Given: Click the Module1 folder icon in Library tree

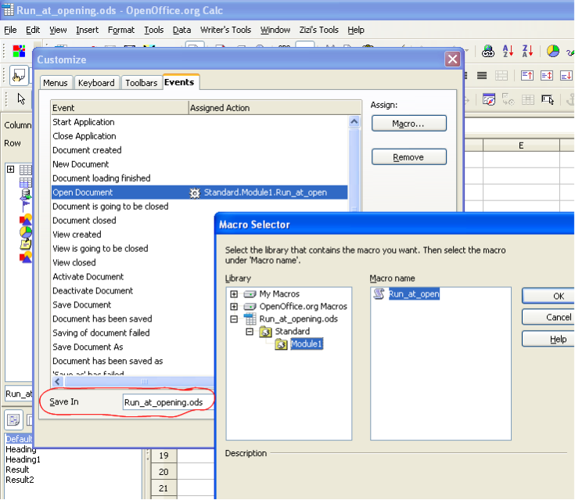Looking at the screenshot, I should (282, 344).
